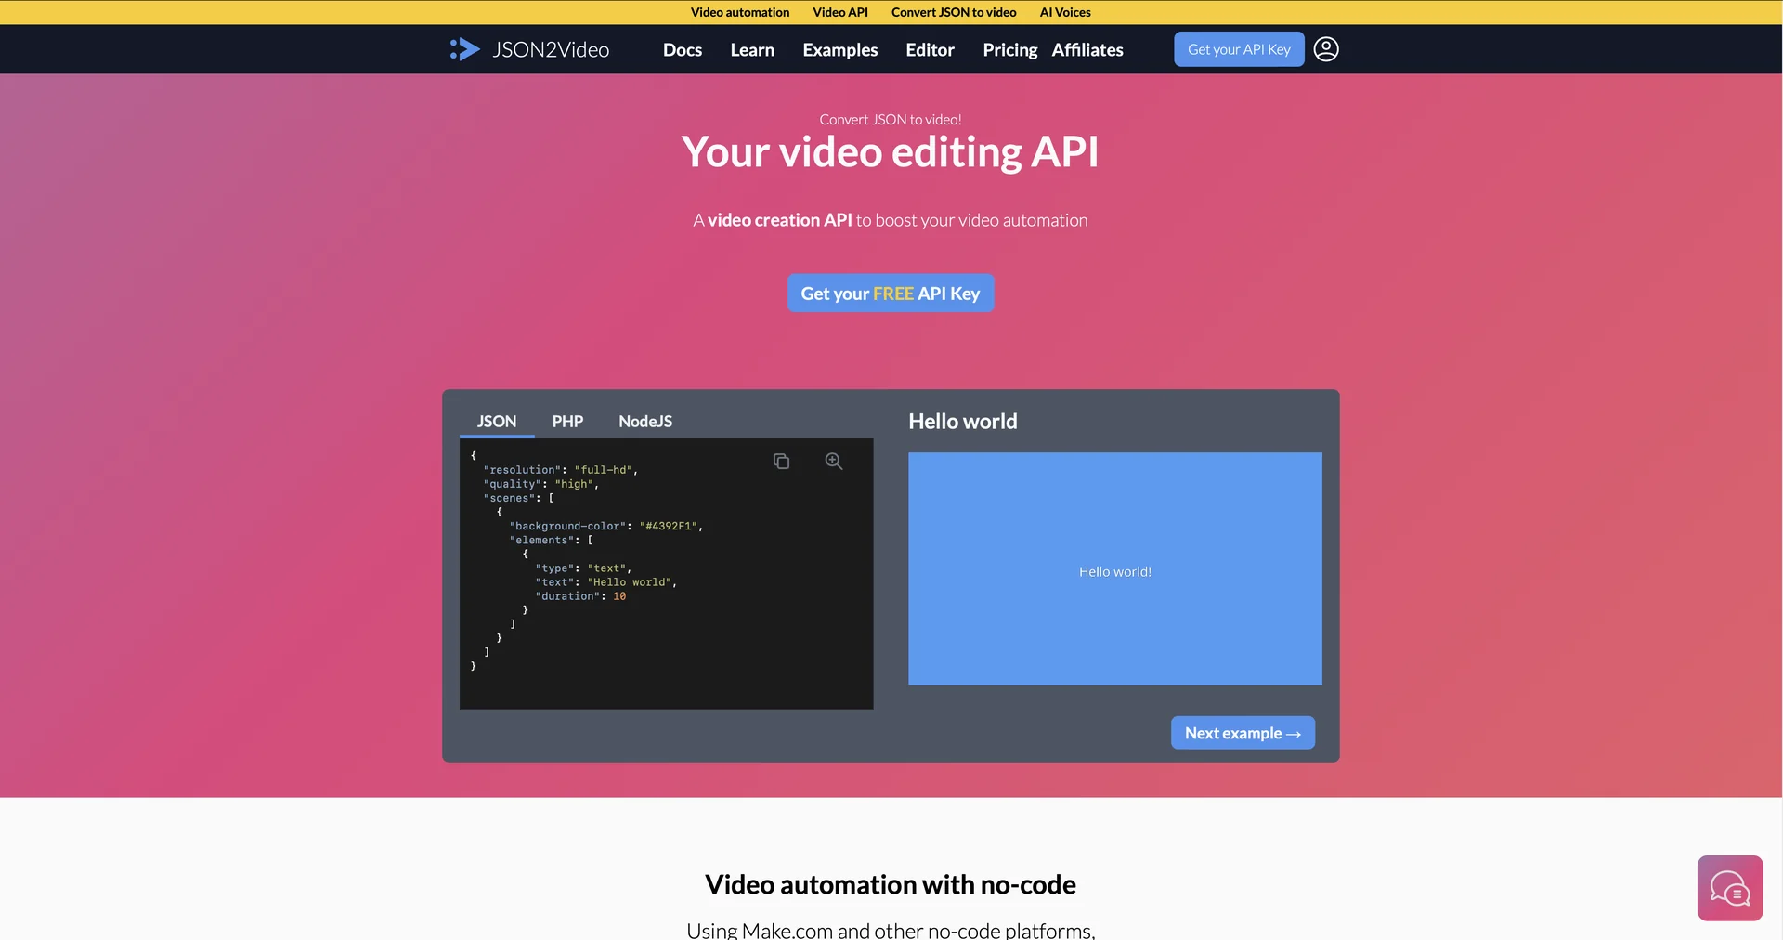Click Get your FREE API Key button
1783x940 pixels.
pyautogui.click(x=891, y=294)
